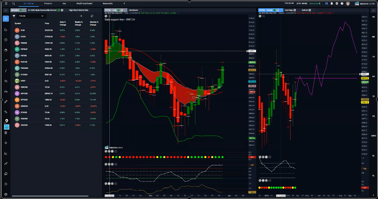This screenshot has width=378, height=199.
Task: Open the hamburger main menu
Action: click(6, 4)
